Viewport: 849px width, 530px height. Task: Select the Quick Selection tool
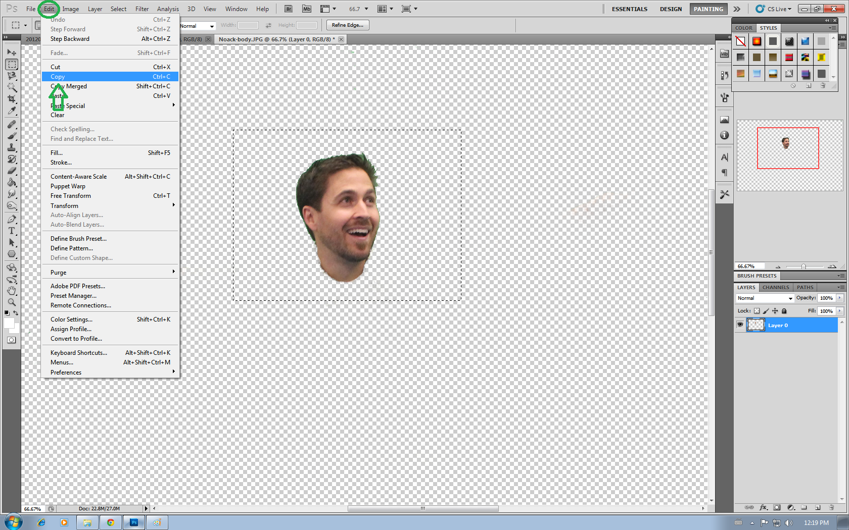pyautogui.click(x=12, y=87)
